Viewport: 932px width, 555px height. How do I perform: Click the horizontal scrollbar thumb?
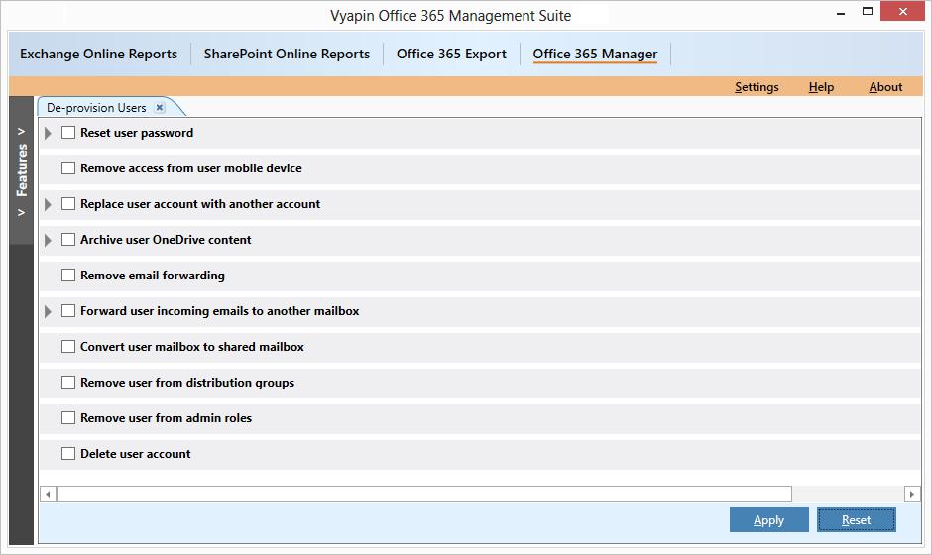pyautogui.click(x=424, y=494)
